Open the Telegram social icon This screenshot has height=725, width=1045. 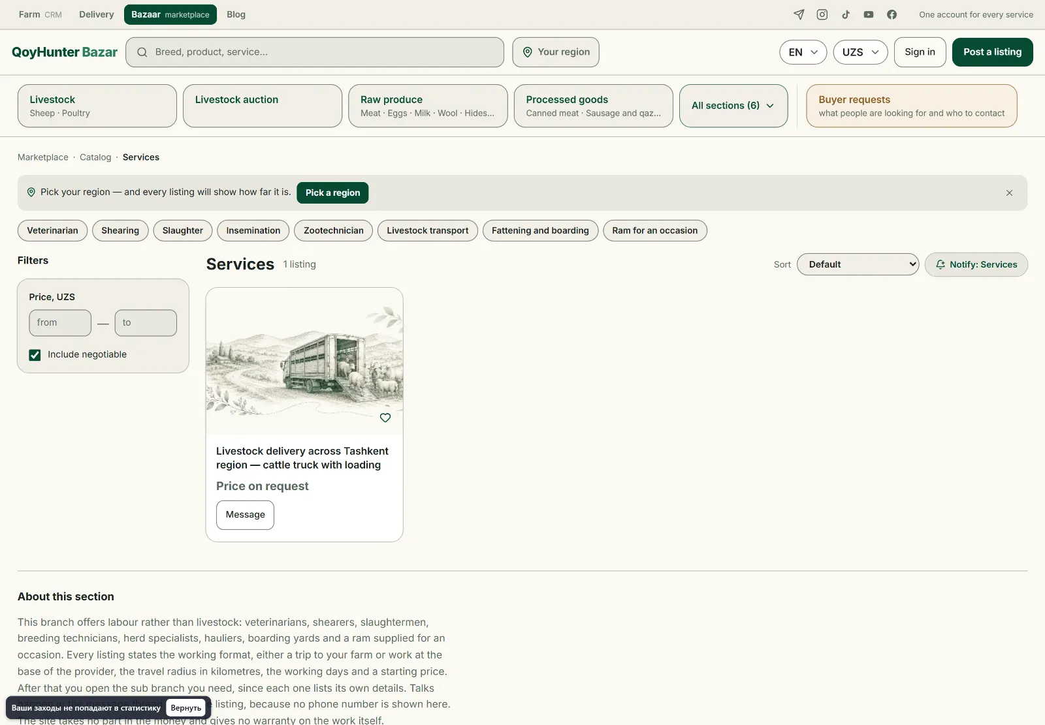[799, 14]
